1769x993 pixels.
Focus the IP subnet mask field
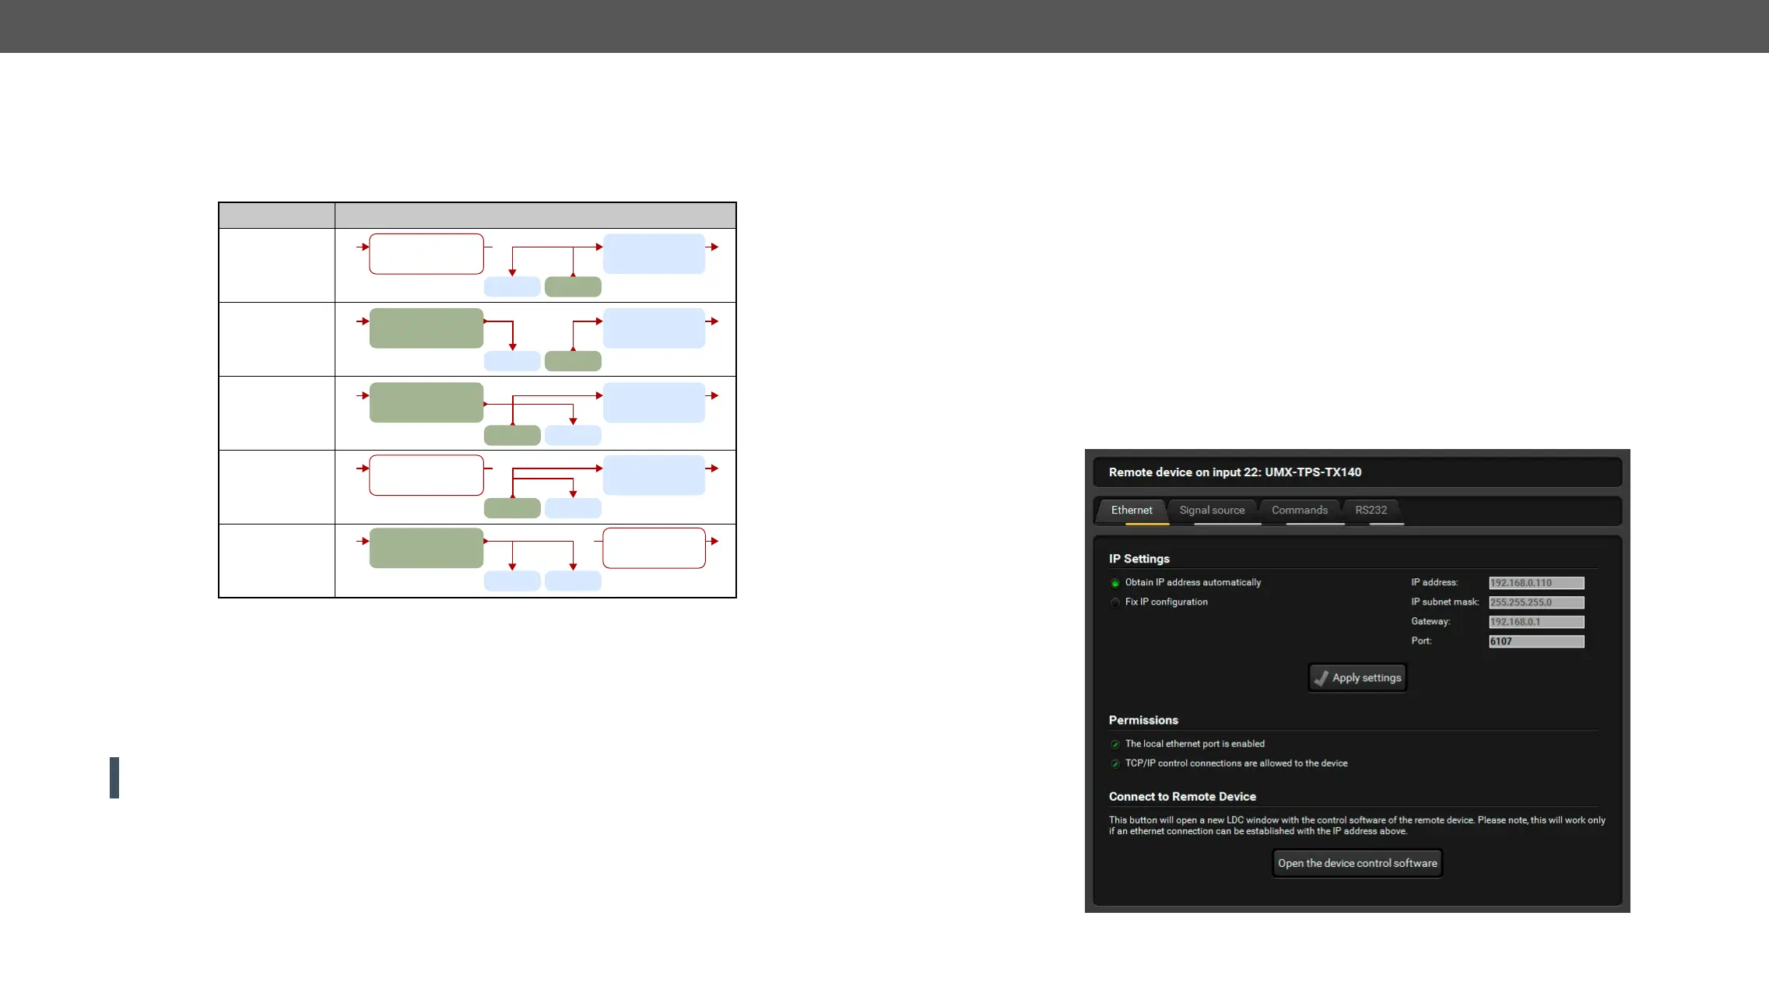click(x=1536, y=602)
